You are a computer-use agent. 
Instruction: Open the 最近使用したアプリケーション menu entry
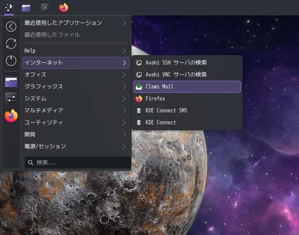tap(76, 23)
